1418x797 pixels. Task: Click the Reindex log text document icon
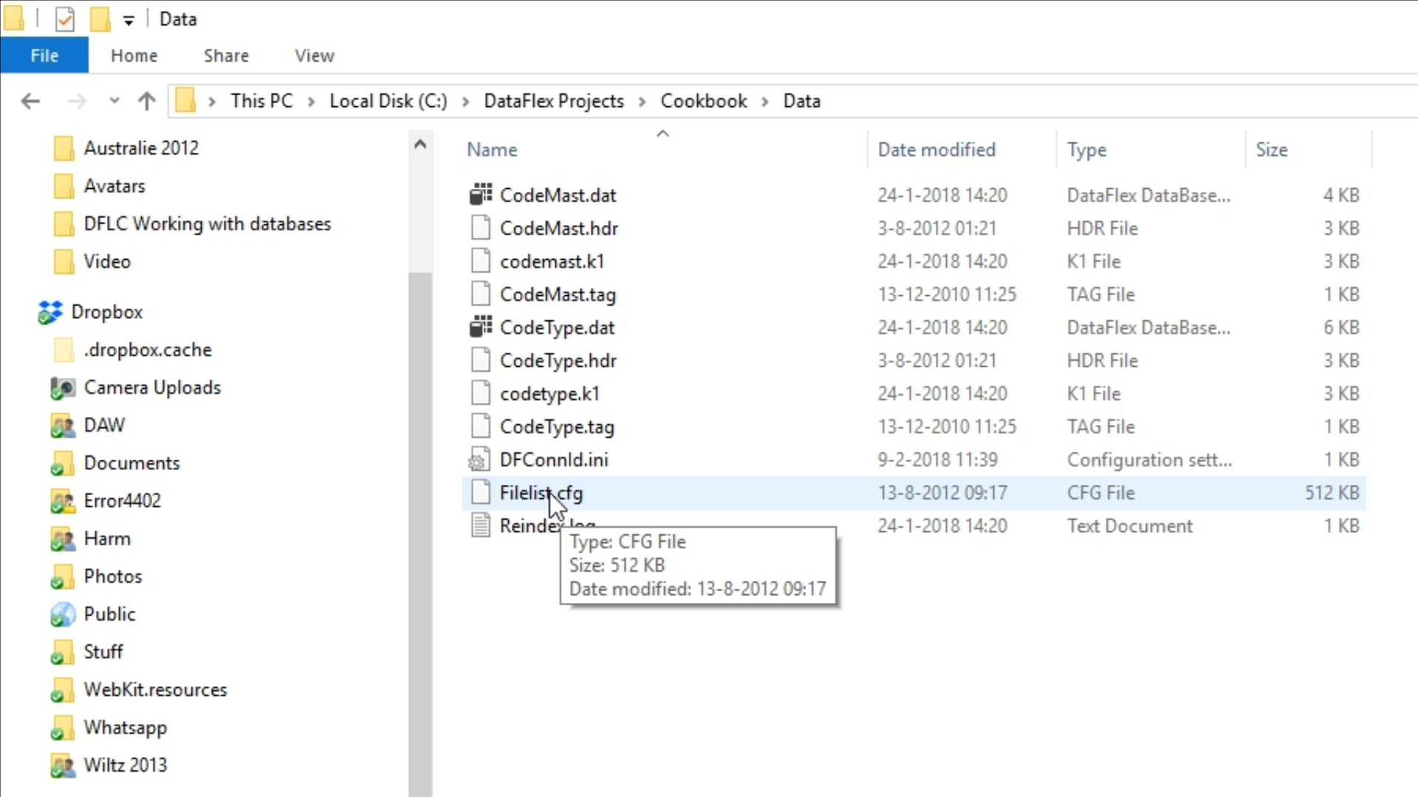pos(481,526)
